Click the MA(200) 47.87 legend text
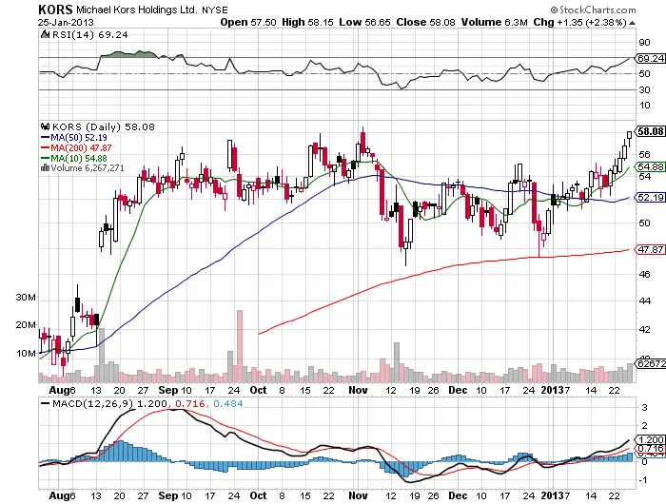The image size is (666, 504). (81, 147)
